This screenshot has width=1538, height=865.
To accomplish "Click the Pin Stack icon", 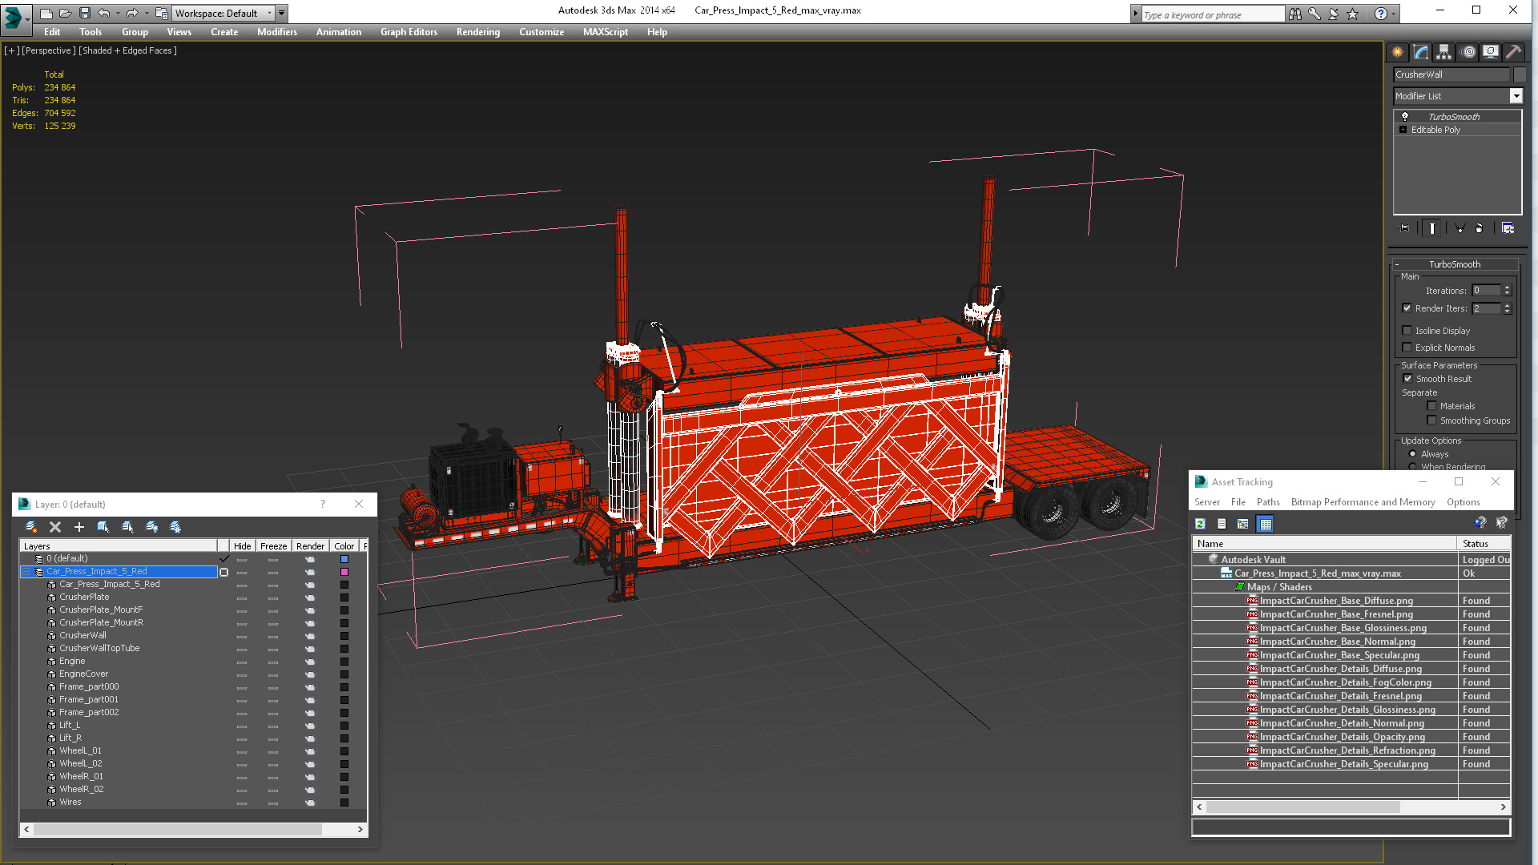I will pyautogui.click(x=1403, y=228).
